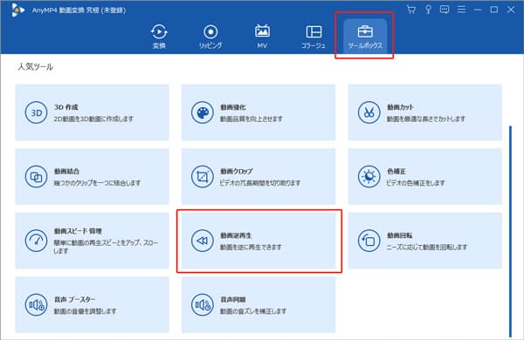Viewport: 524px width, 340px height.
Task: Open the 動画逆再生 tool title
Action: click(x=236, y=235)
